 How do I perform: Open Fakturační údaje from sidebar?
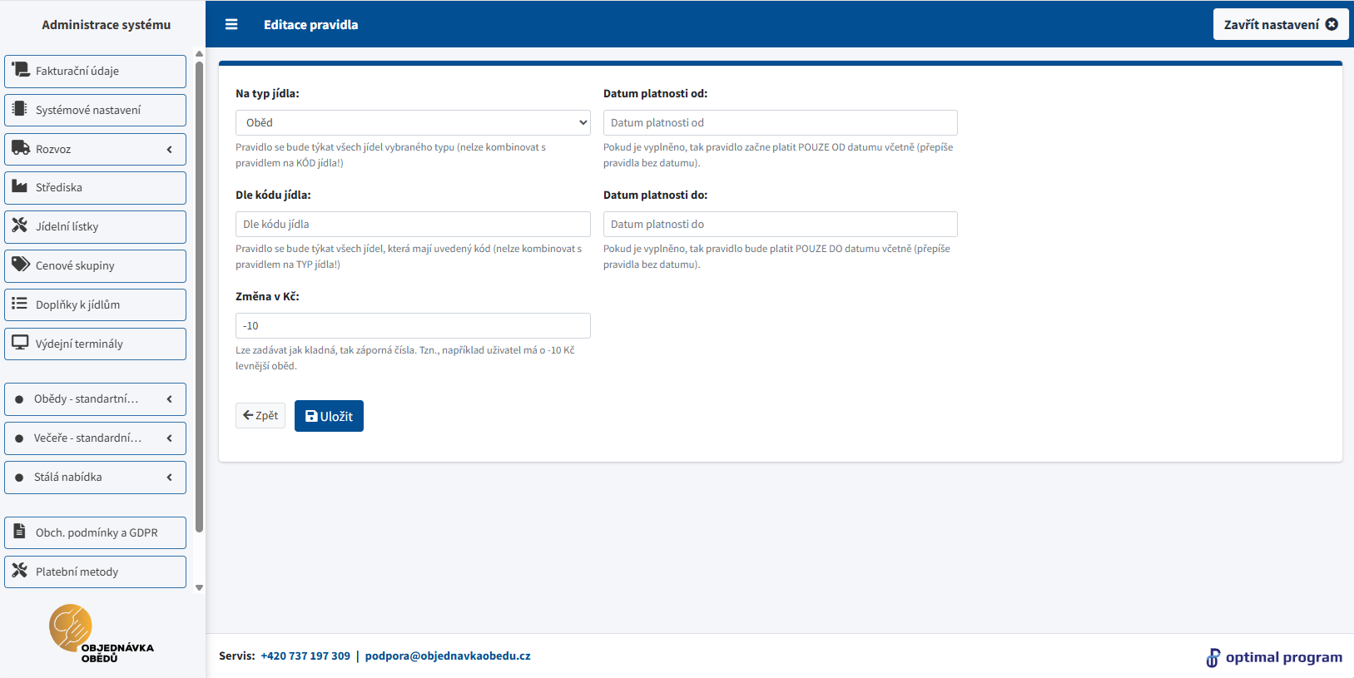[x=95, y=72]
